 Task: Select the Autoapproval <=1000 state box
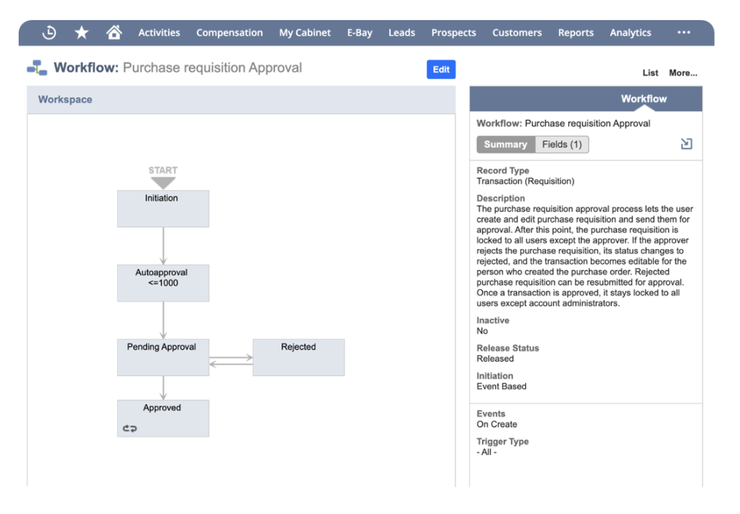163,283
